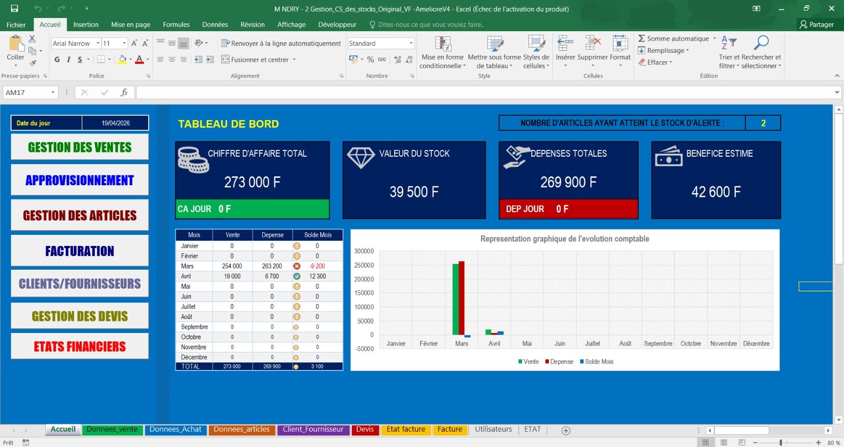This screenshot has height=447, width=844.
Task: Expand the formula bar chevron
Action: click(837, 92)
